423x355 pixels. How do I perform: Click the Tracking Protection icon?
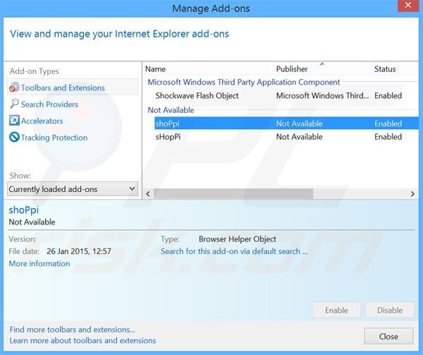click(14, 137)
